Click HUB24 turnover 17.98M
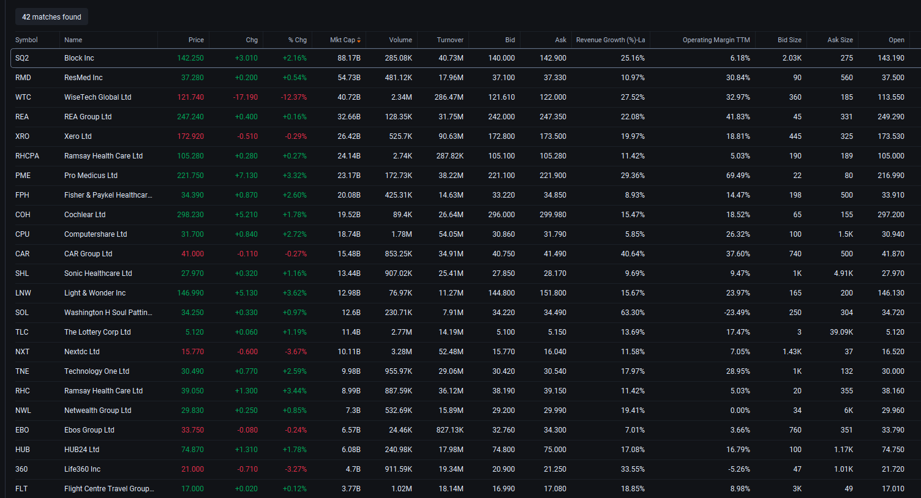921x498 pixels. 451,450
